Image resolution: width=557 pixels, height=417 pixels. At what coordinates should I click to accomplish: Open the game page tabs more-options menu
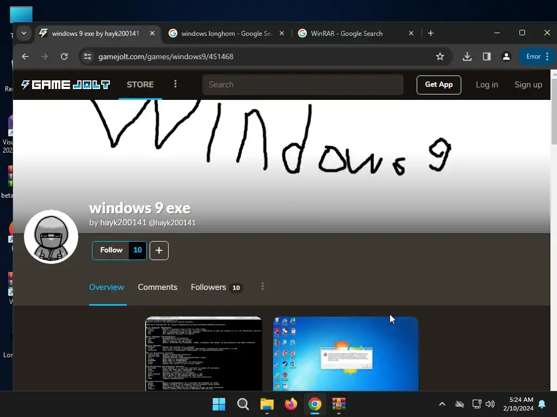click(x=263, y=287)
